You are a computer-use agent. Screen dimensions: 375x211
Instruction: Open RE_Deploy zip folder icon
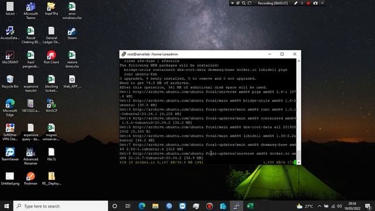tap(51, 179)
